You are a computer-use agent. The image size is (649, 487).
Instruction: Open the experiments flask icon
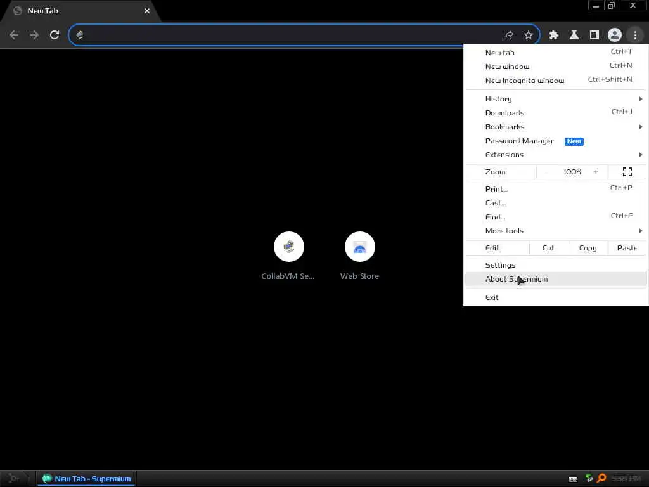pos(574,36)
